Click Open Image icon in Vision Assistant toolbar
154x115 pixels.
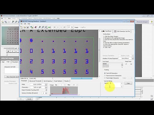(x=3, y=22)
